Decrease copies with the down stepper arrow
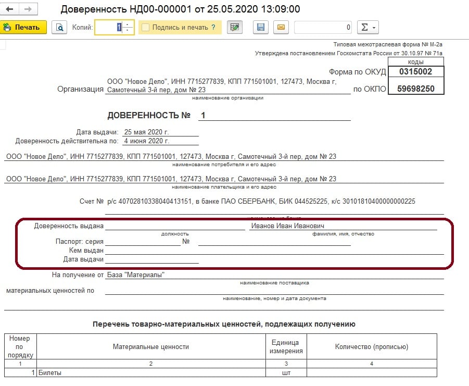The image size is (469, 386). coord(129,30)
